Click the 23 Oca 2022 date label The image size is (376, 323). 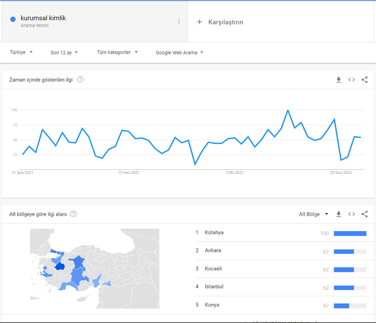[341, 173]
